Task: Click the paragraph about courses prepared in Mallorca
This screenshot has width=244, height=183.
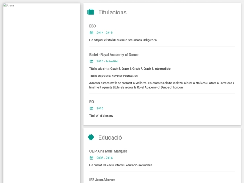Action: [161, 85]
